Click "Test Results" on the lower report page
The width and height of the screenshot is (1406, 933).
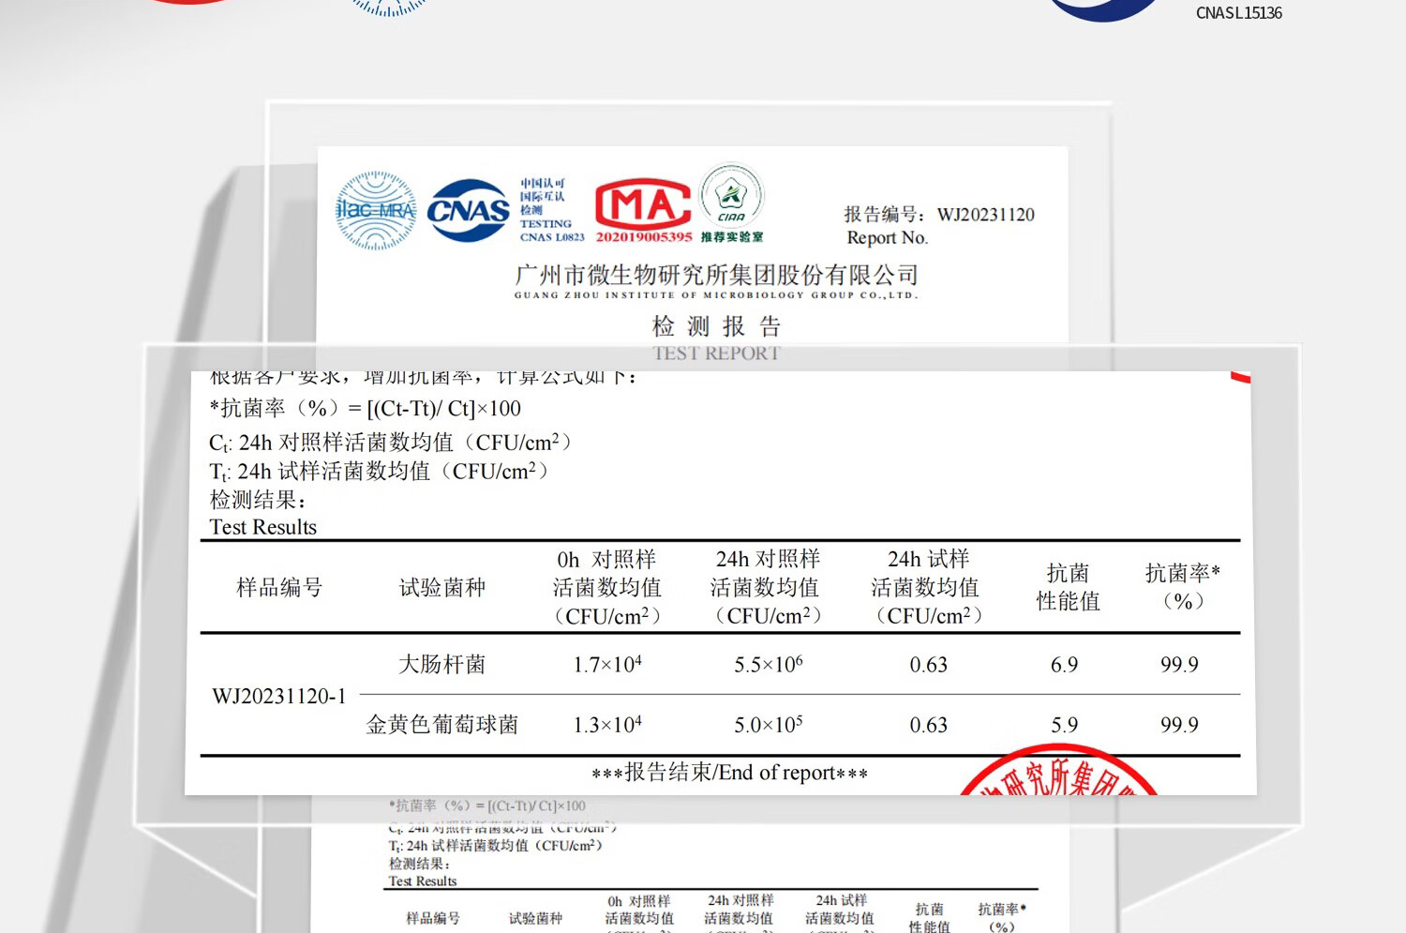tap(423, 881)
